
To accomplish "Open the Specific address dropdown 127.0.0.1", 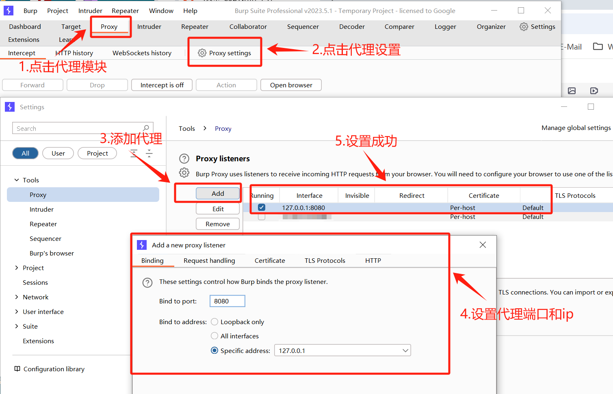I will click(342, 350).
